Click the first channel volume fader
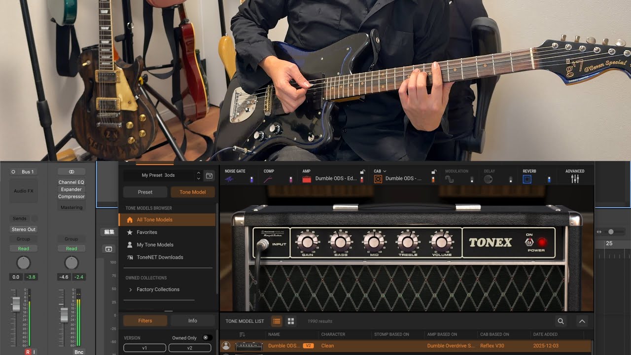 (x=16, y=304)
